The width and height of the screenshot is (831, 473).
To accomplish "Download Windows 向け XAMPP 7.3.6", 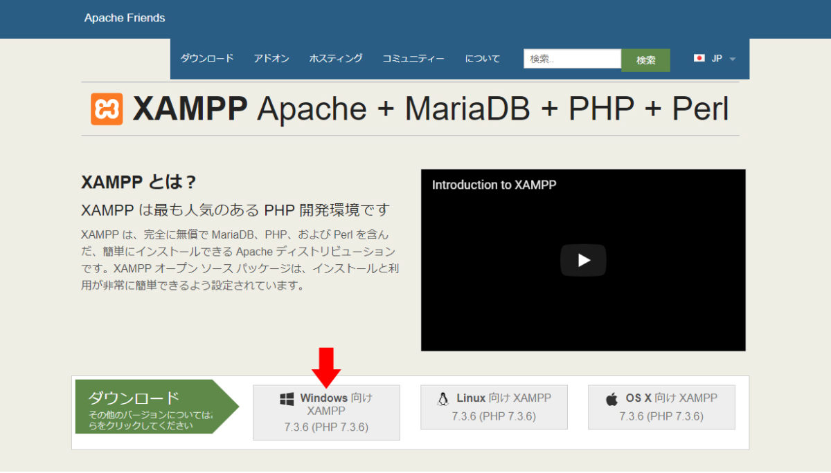I will click(326, 412).
